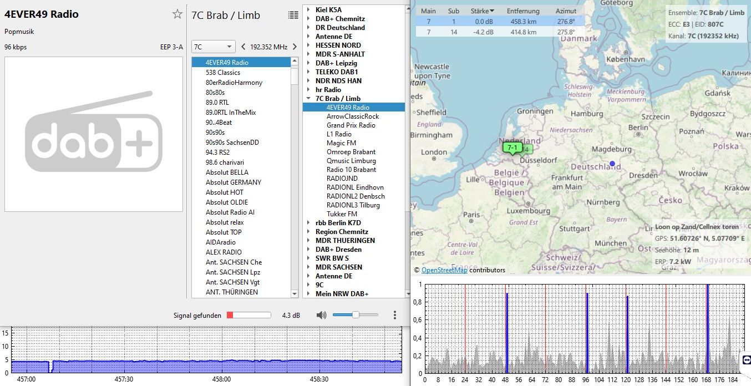Mark 4EVER49 Radio as favorite with star
The width and height of the screenshot is (751, 386).
[177, 14]
